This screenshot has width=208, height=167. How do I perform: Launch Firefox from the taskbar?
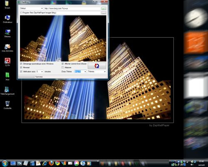click(51, 163)
